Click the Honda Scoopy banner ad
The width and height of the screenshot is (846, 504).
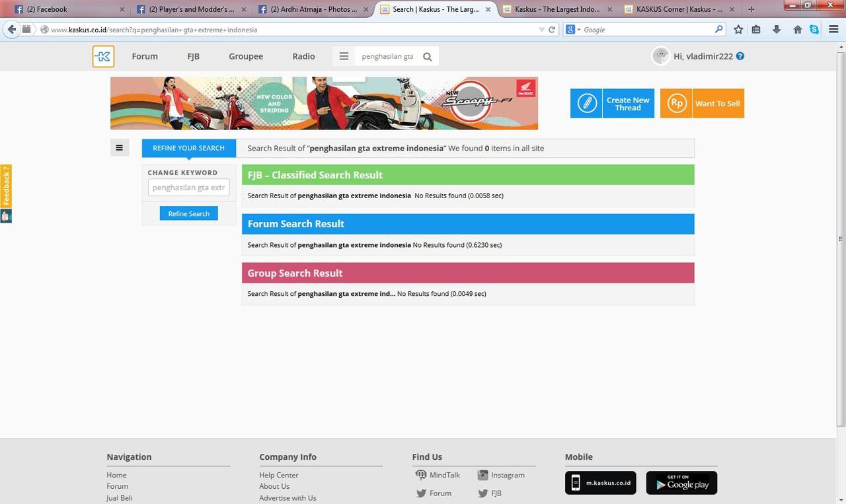(x=324, y=103)
